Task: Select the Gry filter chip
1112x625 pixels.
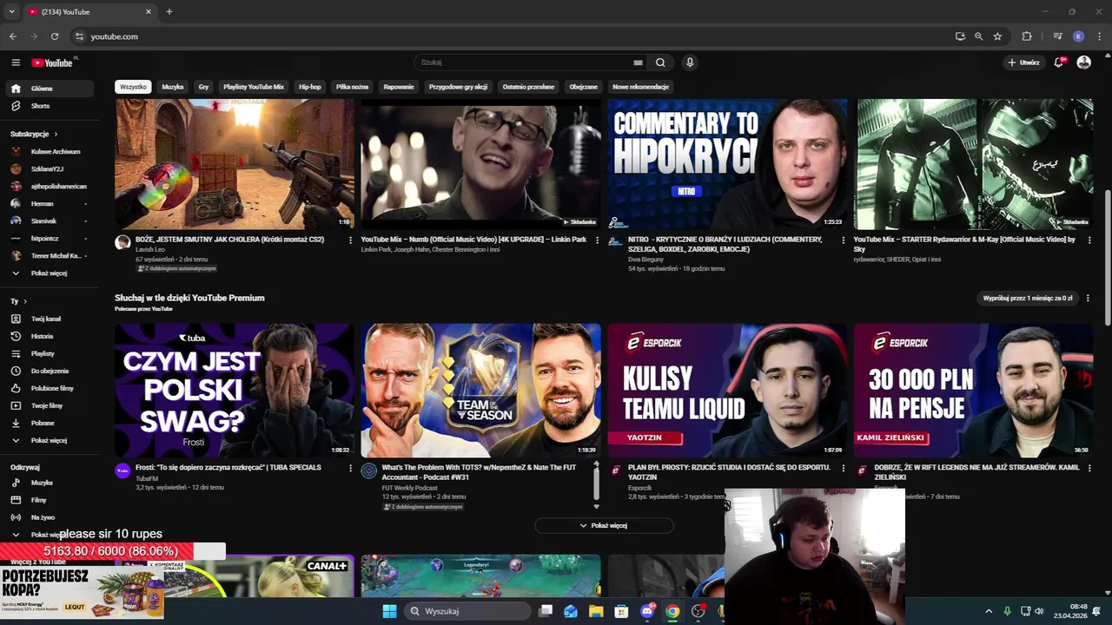Action: (x=203, y=87)
